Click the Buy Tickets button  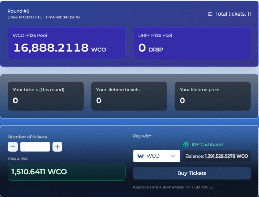click(192, 173)
